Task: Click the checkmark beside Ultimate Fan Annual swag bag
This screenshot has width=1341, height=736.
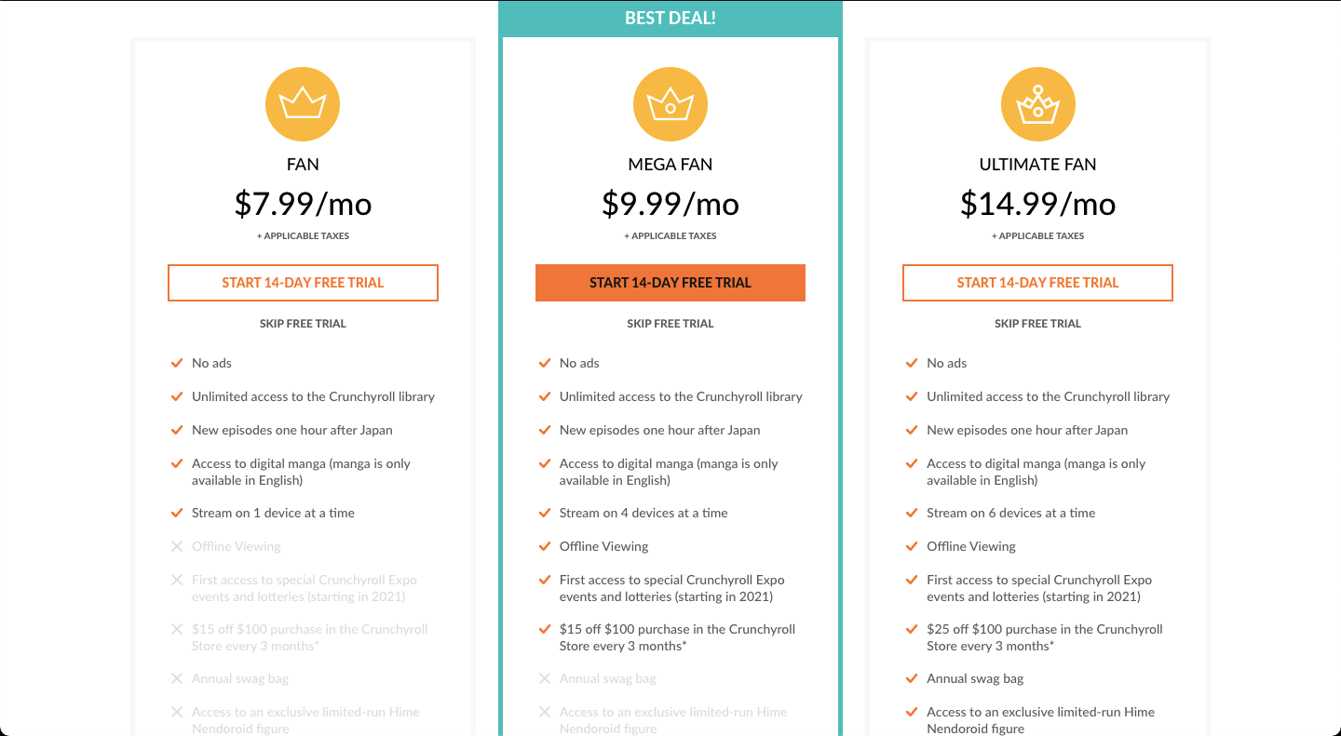Action: coord(912,678)
